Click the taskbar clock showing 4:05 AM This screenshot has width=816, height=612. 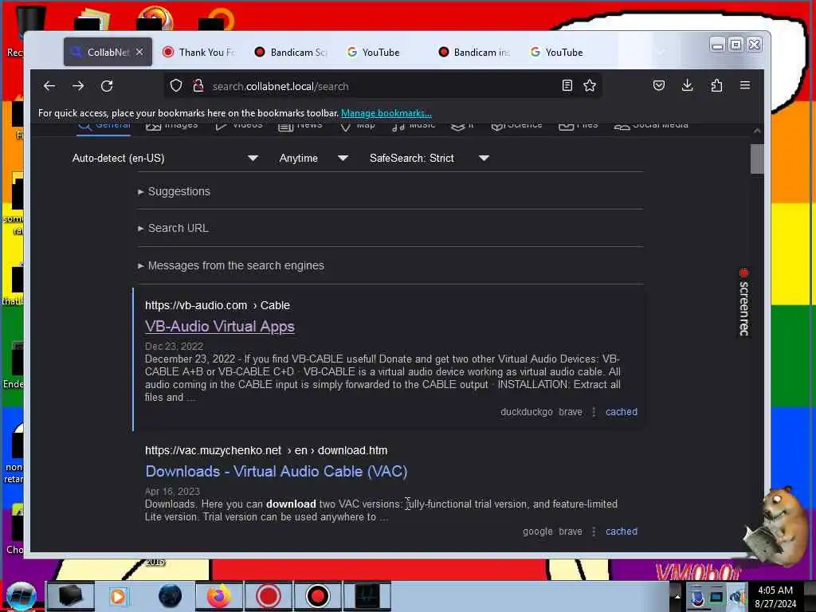(x=775, y=597)
